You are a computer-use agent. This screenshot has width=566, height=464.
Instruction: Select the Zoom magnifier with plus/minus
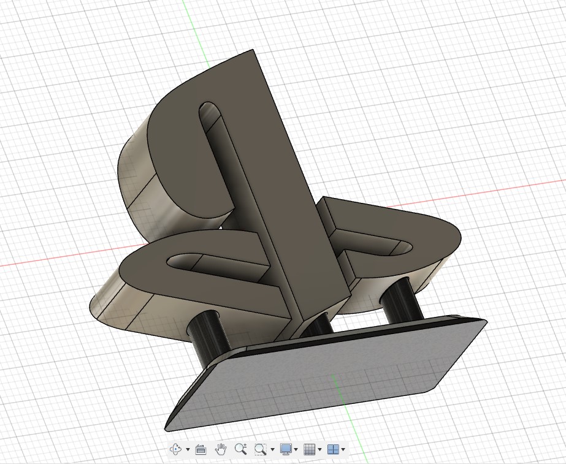coord(241,449)
